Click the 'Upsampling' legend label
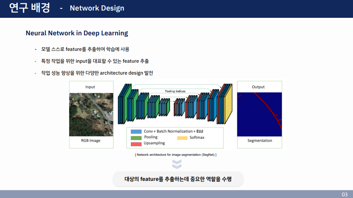 154,143
